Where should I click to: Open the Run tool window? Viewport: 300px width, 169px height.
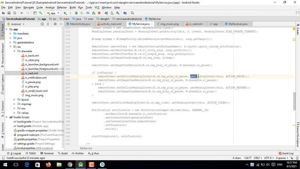(94, 154)
